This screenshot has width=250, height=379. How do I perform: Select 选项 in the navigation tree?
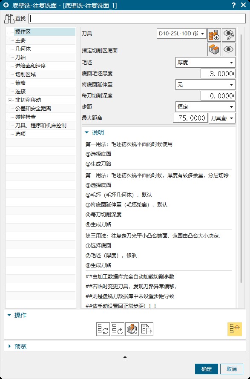click(20, 134)
